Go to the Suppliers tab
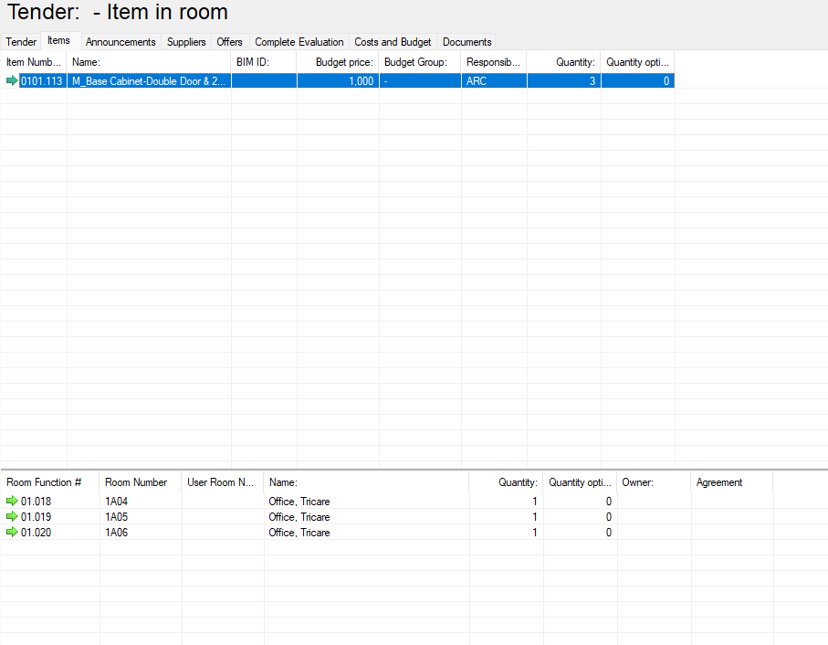Image resolution: width=828 pixels, height=645 pixels. 186,42
